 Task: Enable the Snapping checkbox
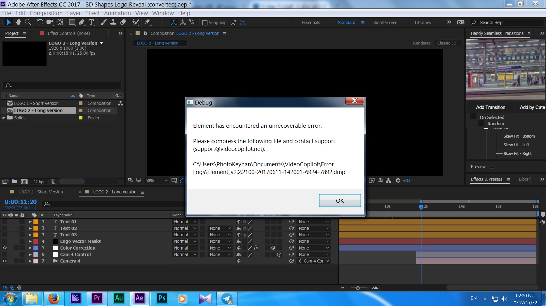(204, 23)
